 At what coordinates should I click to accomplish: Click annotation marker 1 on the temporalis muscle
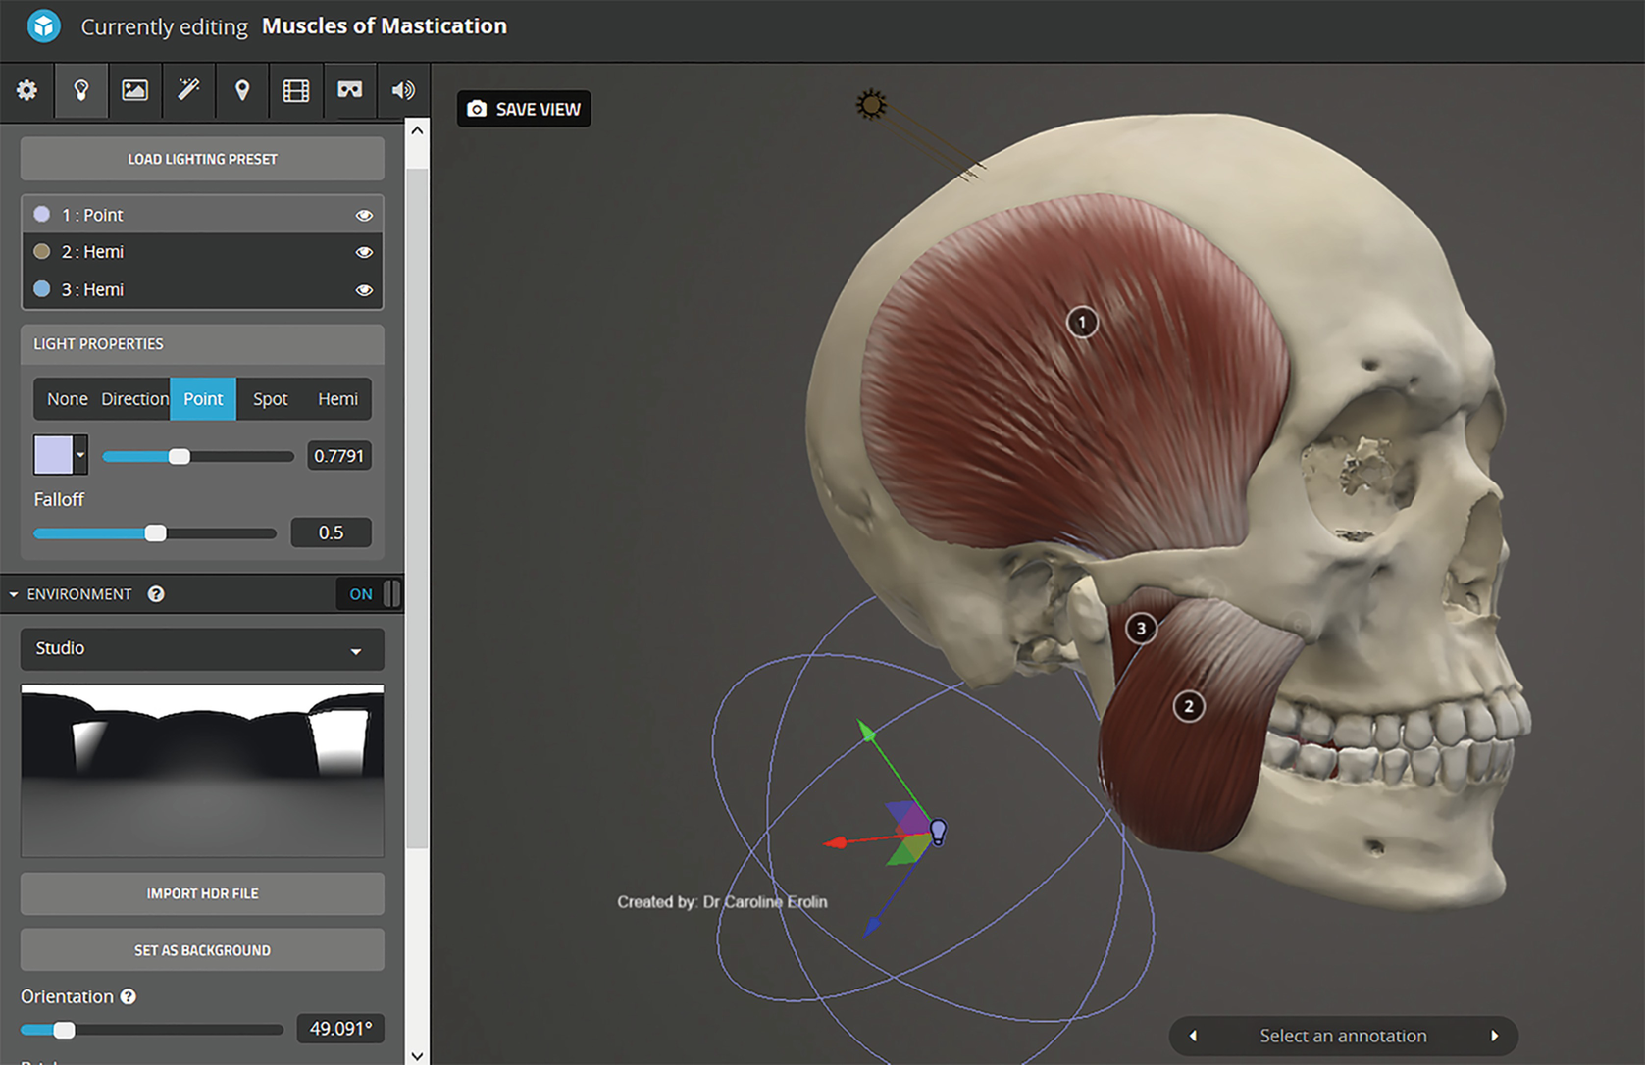pyautogui.click(x=1082, y=323)
